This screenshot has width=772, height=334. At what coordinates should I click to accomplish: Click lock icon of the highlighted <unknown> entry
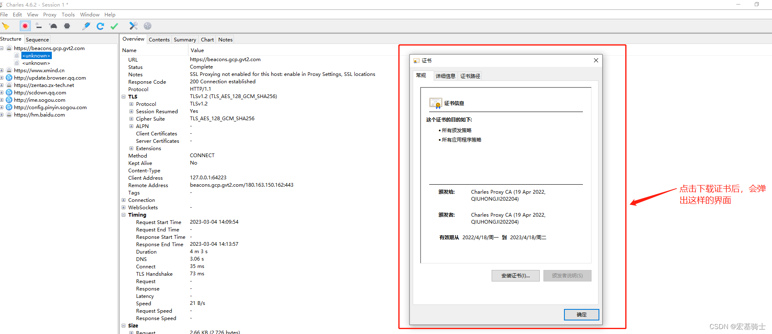17,55
